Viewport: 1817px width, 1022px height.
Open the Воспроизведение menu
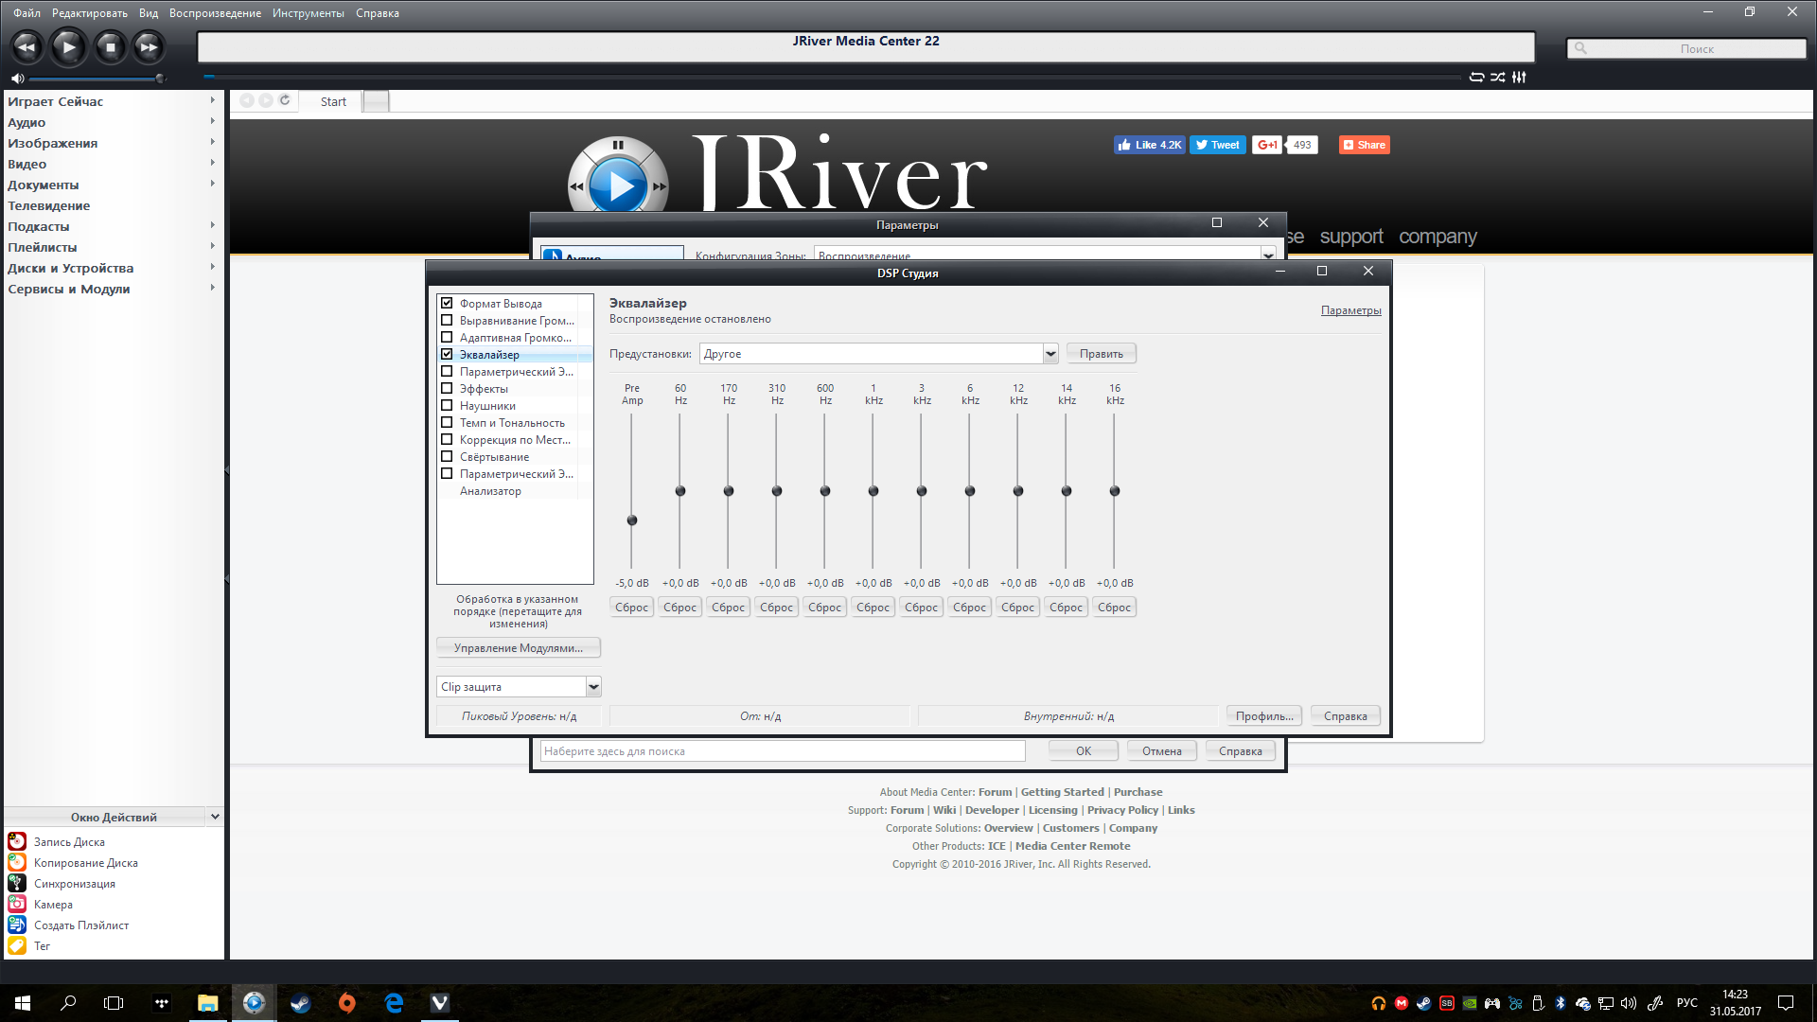click(x=215, y=13)
